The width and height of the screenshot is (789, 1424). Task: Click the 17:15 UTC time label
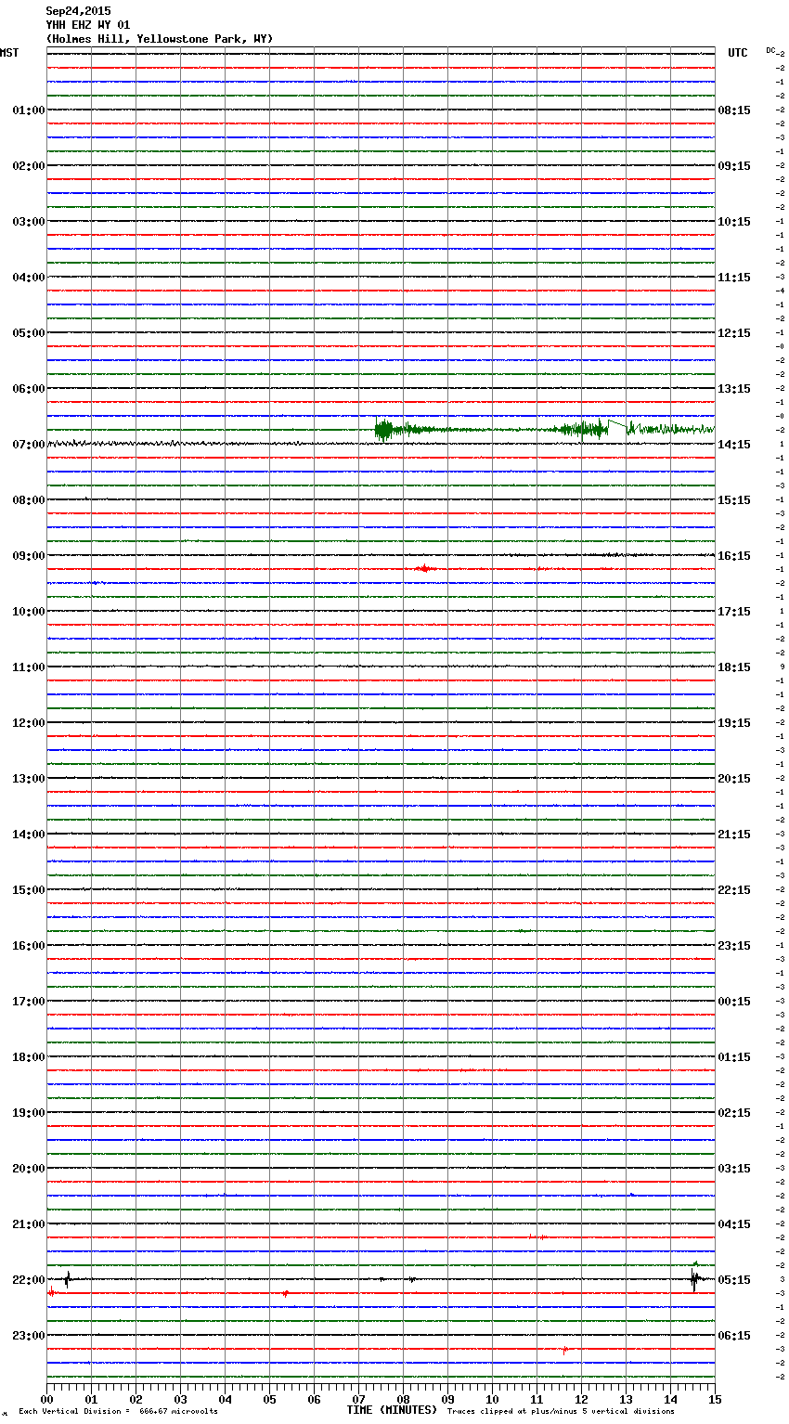pyautogui.click(x=734, y=612)
